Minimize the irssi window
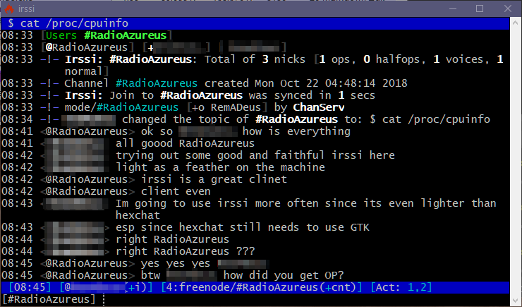Screen dimensions: 522x307 pos(453,8)
